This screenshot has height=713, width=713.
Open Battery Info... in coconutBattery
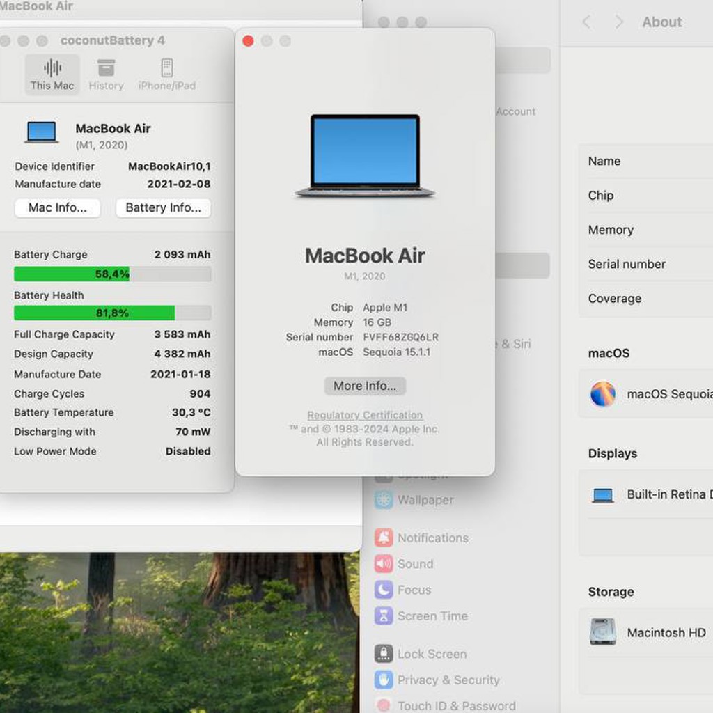[x=163, y=207]
